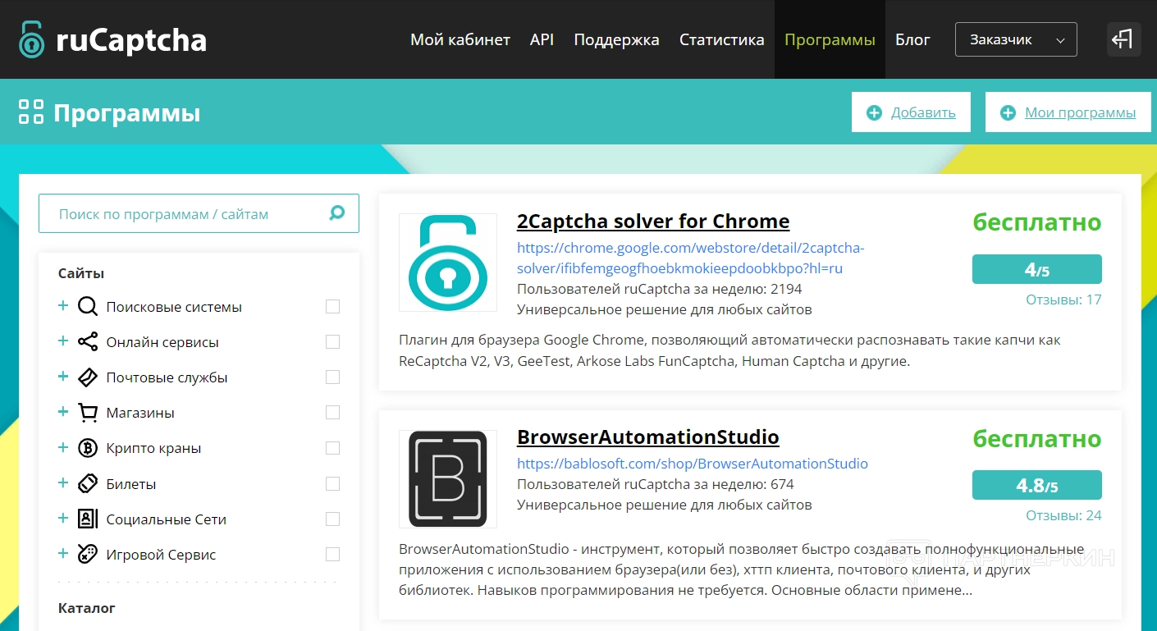Follow the bablosoft.com shop URL
This screenshot has height=631, width=1157.
(693, 464)
